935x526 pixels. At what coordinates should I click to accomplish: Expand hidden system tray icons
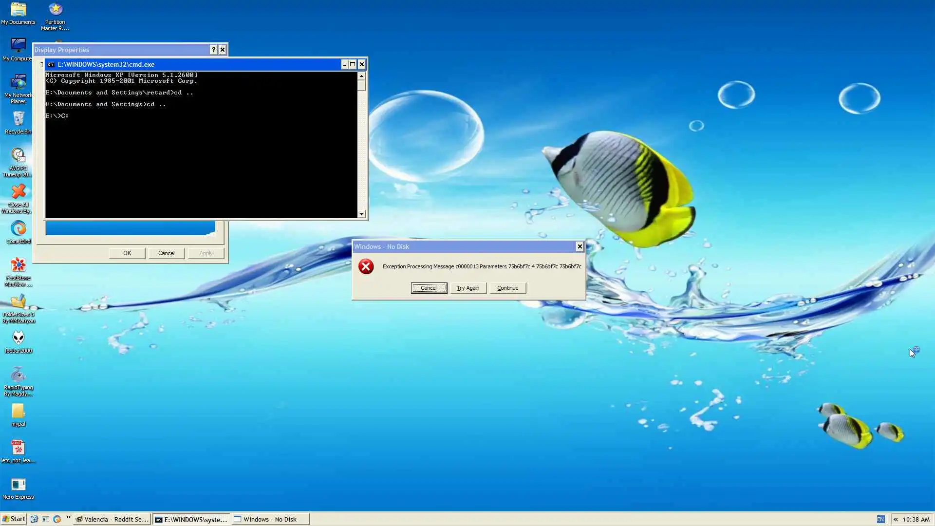pos(895,519)
